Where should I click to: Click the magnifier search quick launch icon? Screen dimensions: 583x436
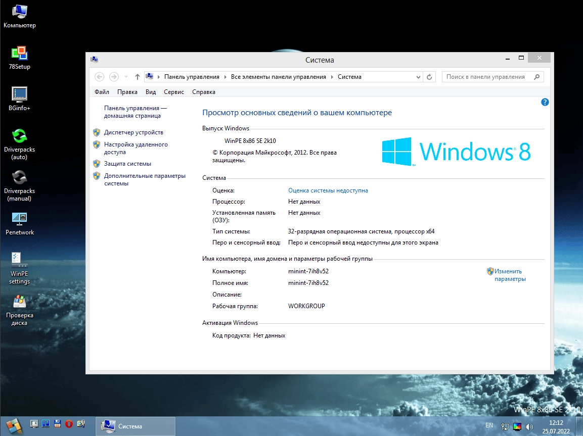pyautogui.click(x=81, y=424)
